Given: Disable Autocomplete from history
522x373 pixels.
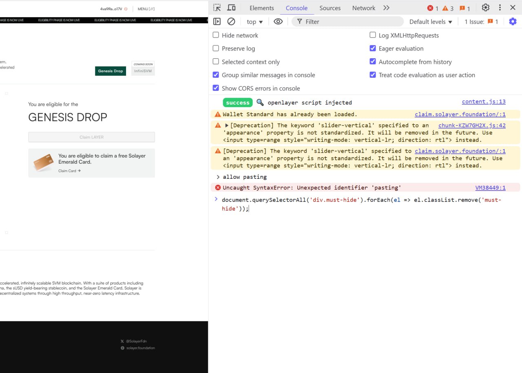Looking at the screenshot, I should (373, 61).
